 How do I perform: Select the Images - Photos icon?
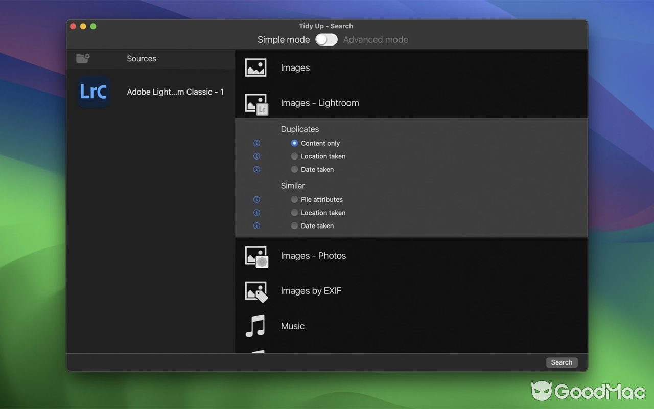(255, 256)
